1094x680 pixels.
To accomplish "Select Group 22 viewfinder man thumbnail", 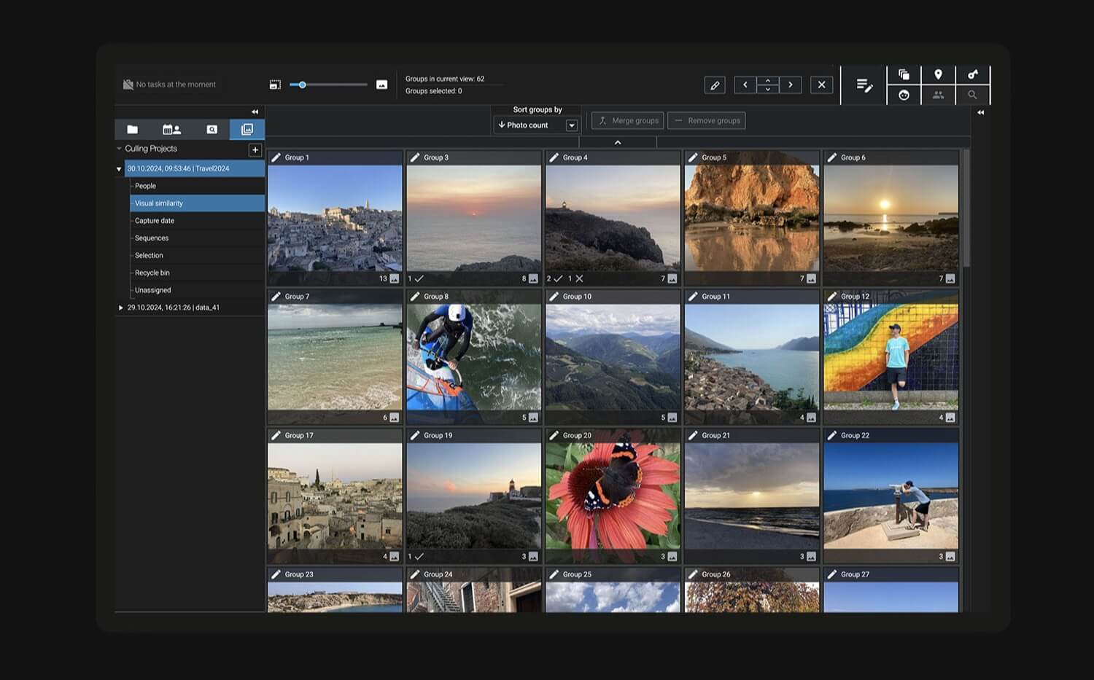I will [x=891, y=496].
